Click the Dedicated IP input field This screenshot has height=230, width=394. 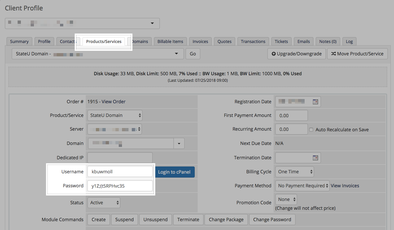120,158
